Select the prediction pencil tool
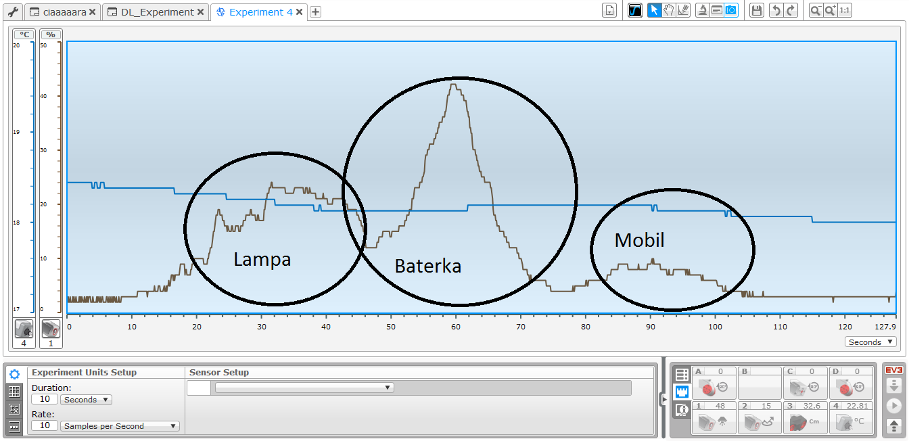 click(x=683, y=10)
